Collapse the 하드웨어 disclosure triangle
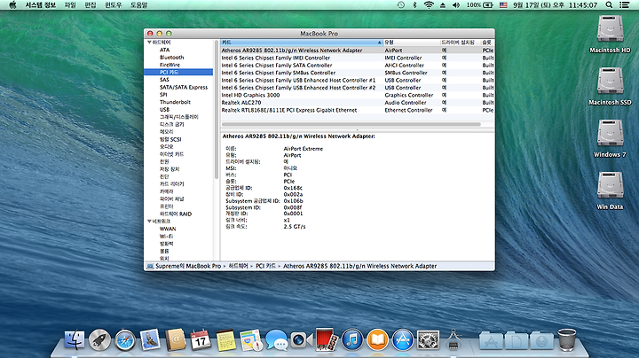Screen dimensions: 639x358 pos(149,43)
